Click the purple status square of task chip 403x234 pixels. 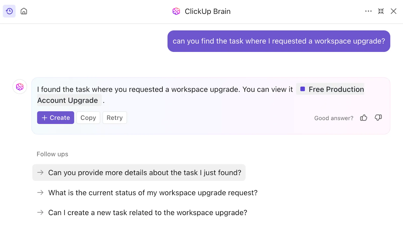[303, 89]
